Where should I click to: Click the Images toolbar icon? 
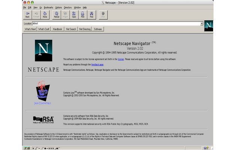[65, 15]
